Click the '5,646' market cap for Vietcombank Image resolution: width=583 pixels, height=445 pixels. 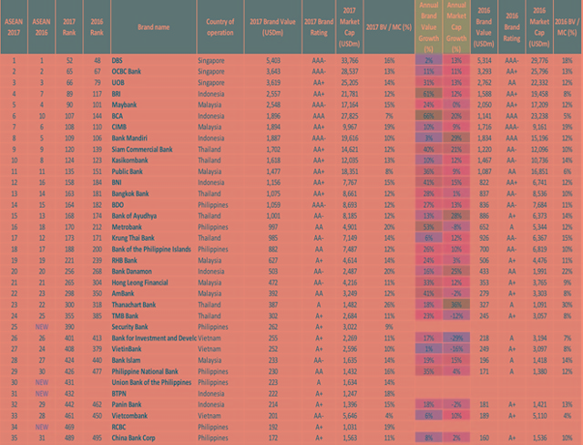[350, 415]
